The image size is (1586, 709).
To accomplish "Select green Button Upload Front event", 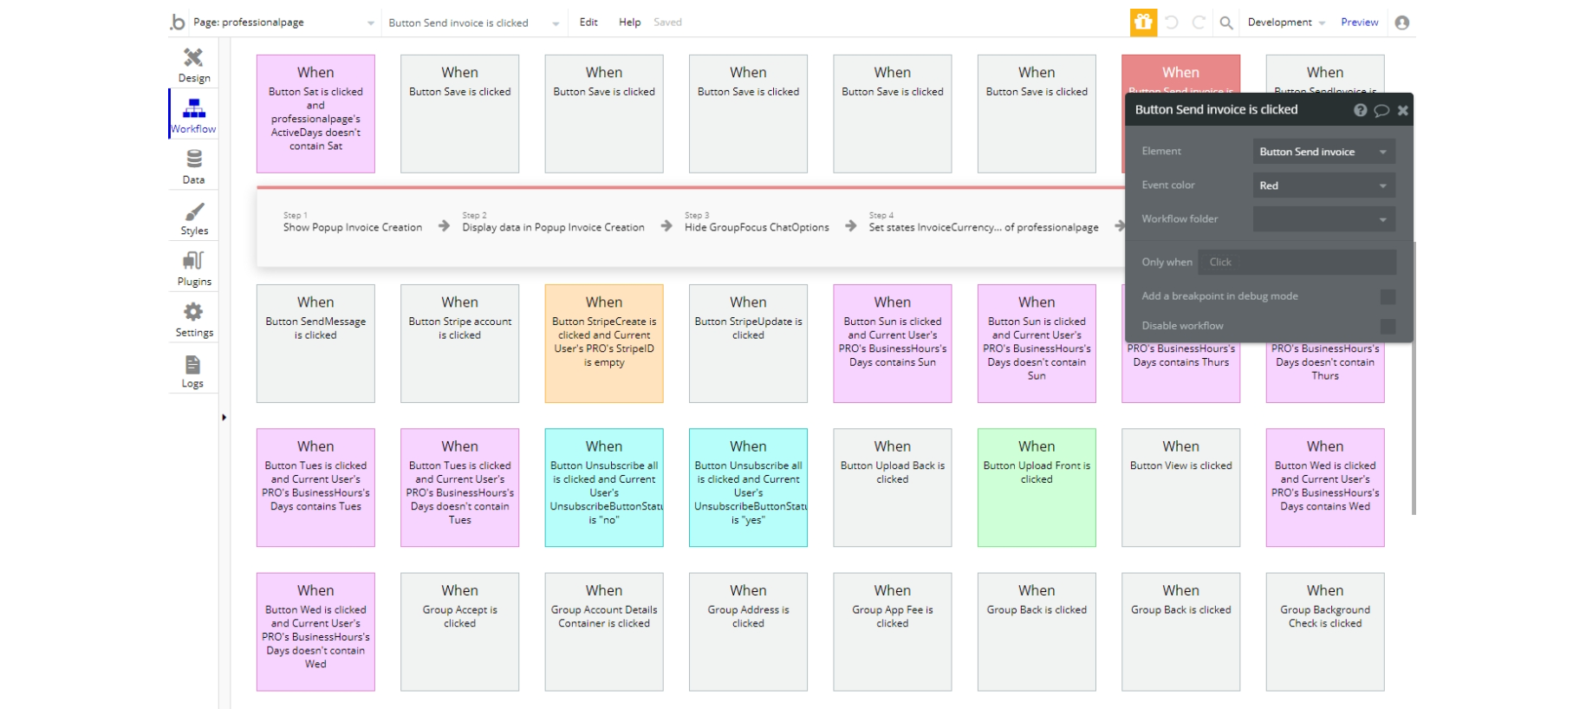I will coord(1037,487).
